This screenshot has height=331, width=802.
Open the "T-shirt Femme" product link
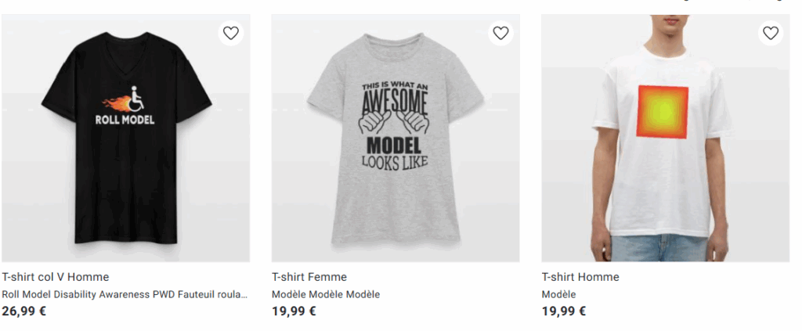pos(309,277)
